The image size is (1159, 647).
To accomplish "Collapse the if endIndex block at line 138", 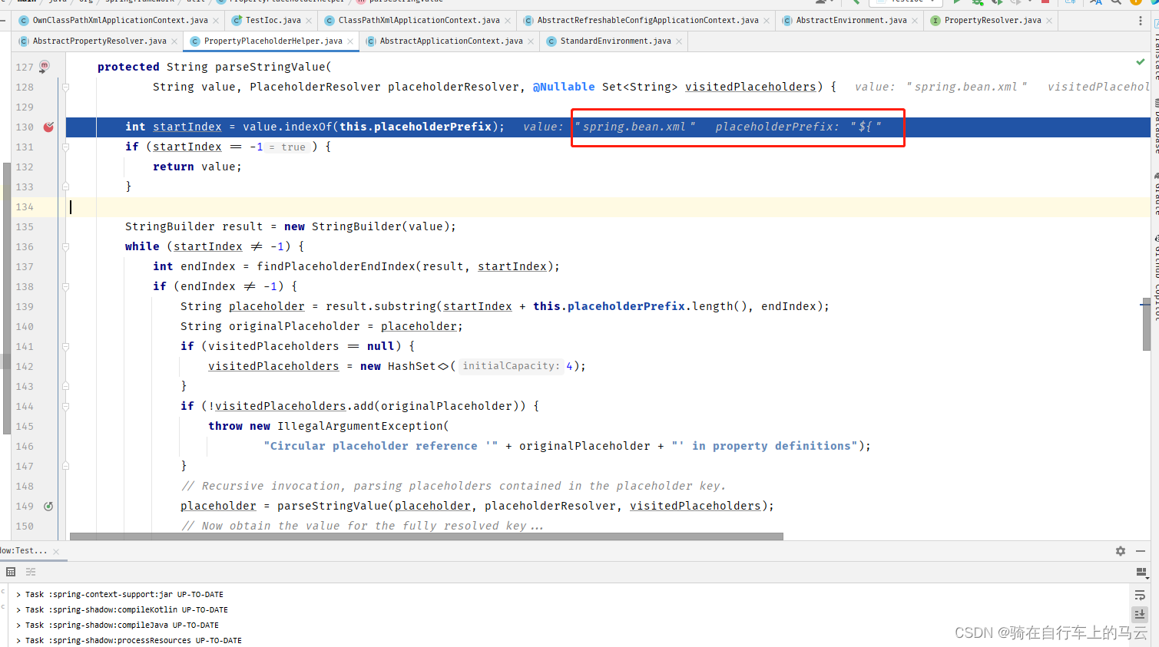I will tap(65, 286).
